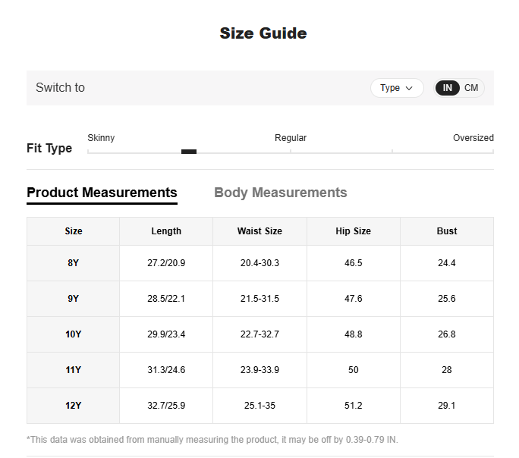Click the Skinny fit label
Viewport: 519px width, 458px height.
tap(101, 137)
